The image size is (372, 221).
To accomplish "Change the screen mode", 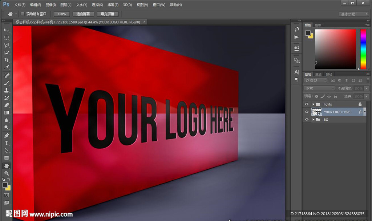I will pos(7,202).
